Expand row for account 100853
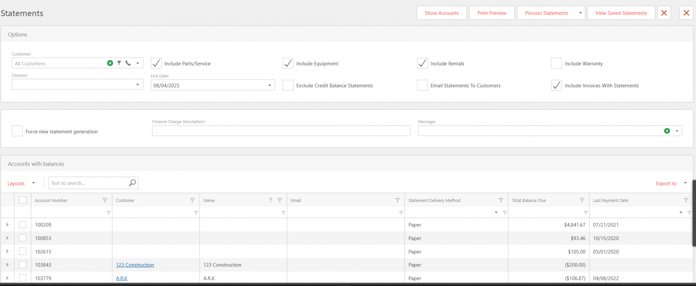This screenshot has width=696, height=286. (7, 238)
